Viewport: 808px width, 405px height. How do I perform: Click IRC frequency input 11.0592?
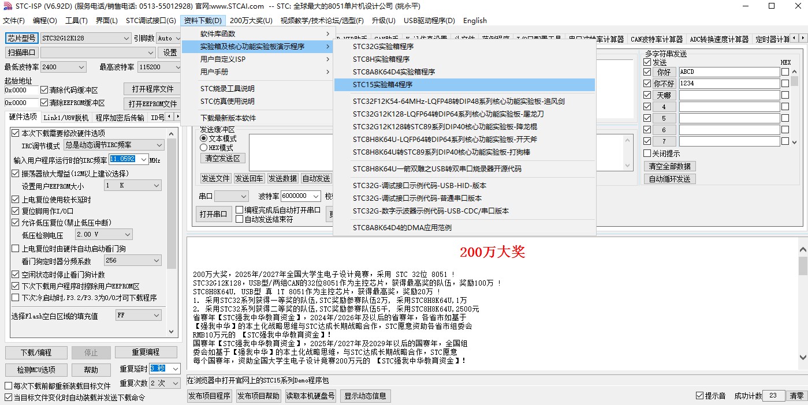(x=128, y=159)
